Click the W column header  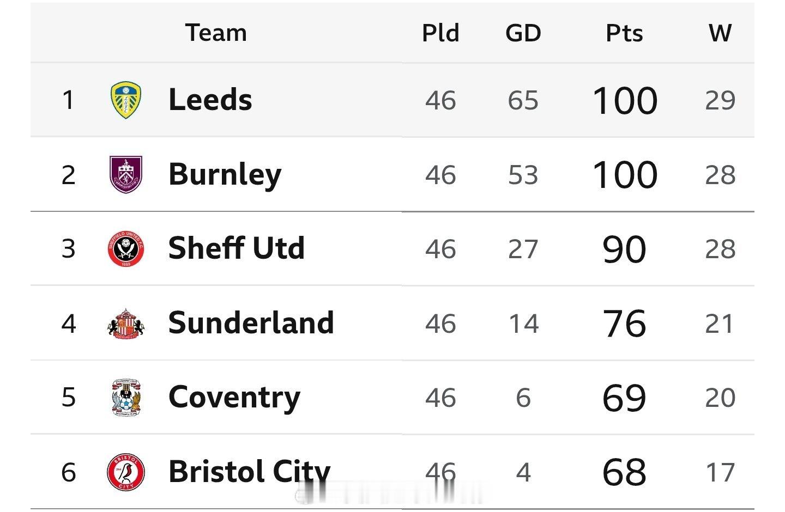pos(720,33)
